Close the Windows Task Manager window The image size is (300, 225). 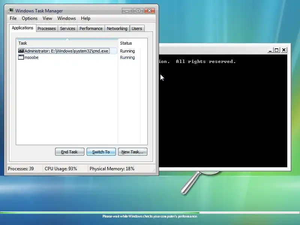pyautogui.click(x=149, y=11)
